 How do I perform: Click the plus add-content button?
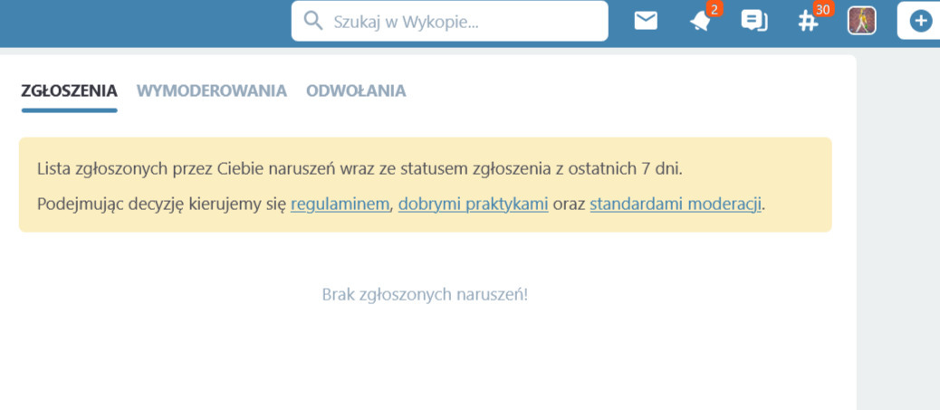[x=919, y=21]
